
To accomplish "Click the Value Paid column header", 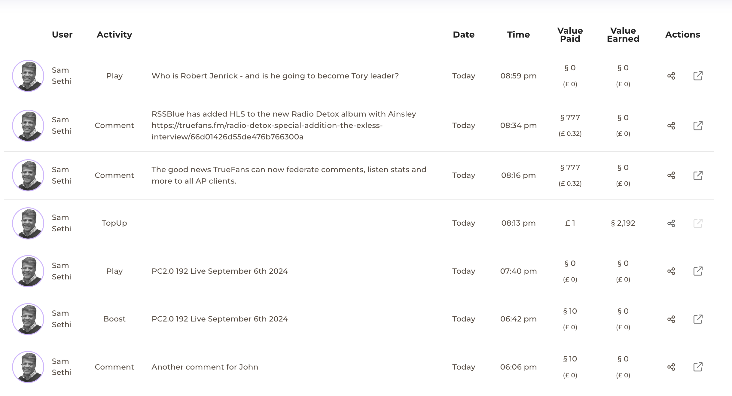I will [570, 35].
